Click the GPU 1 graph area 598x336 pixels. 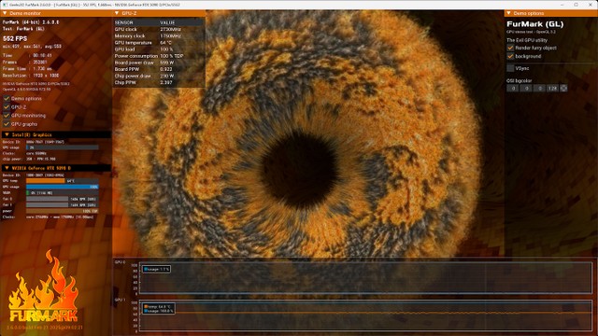(365, 315)
